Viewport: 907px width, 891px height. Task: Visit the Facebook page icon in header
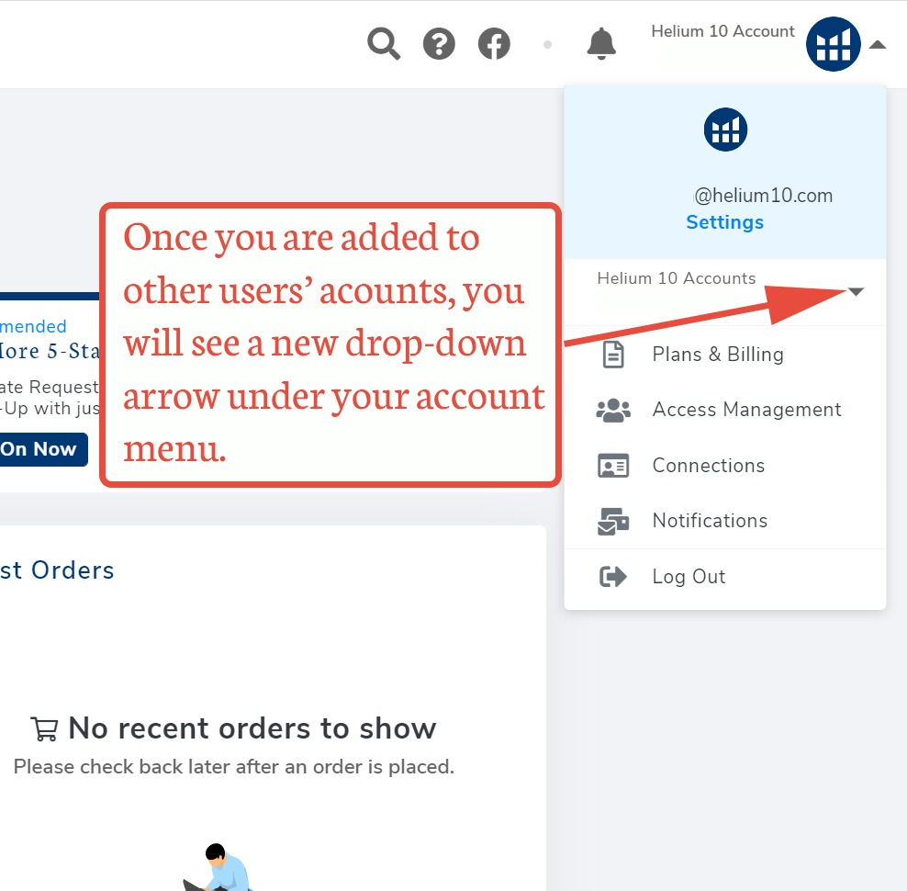click(x=494, y=43)
